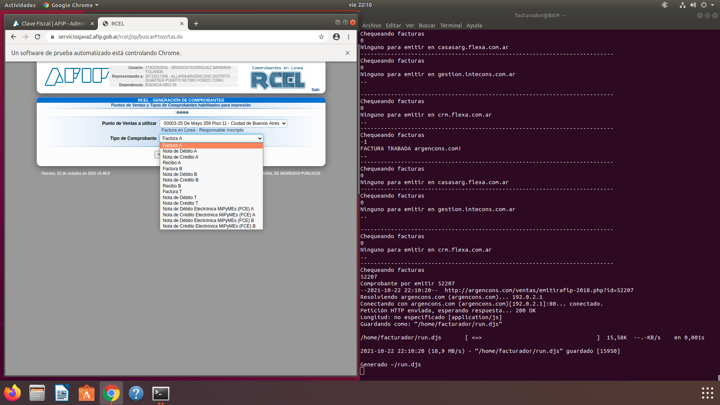Click the RCEL Comprobantes en Linea logo

point(278,78)
